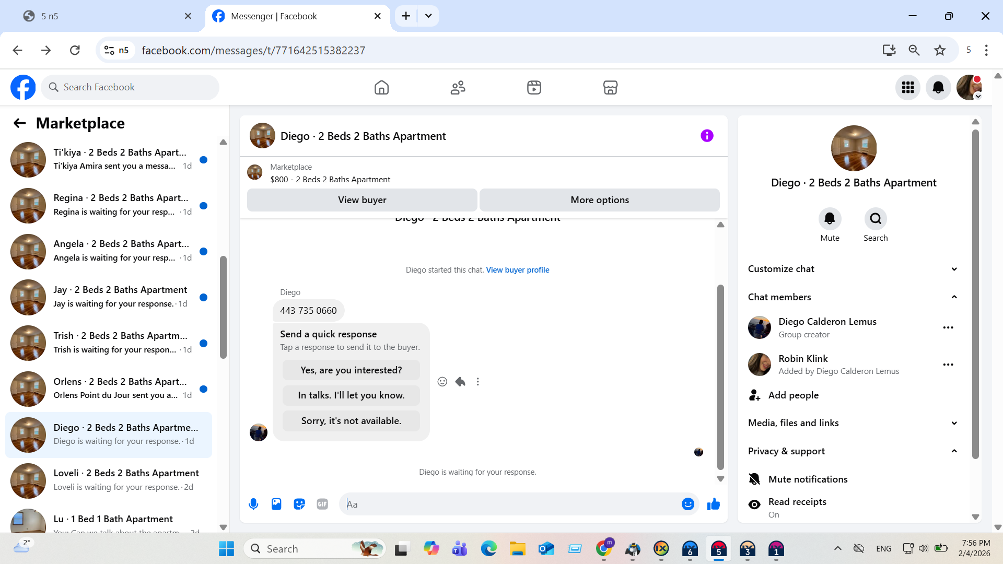1003x564 pixels.
Task: Open the emoji picker in message box
Action: pos(687,504)
